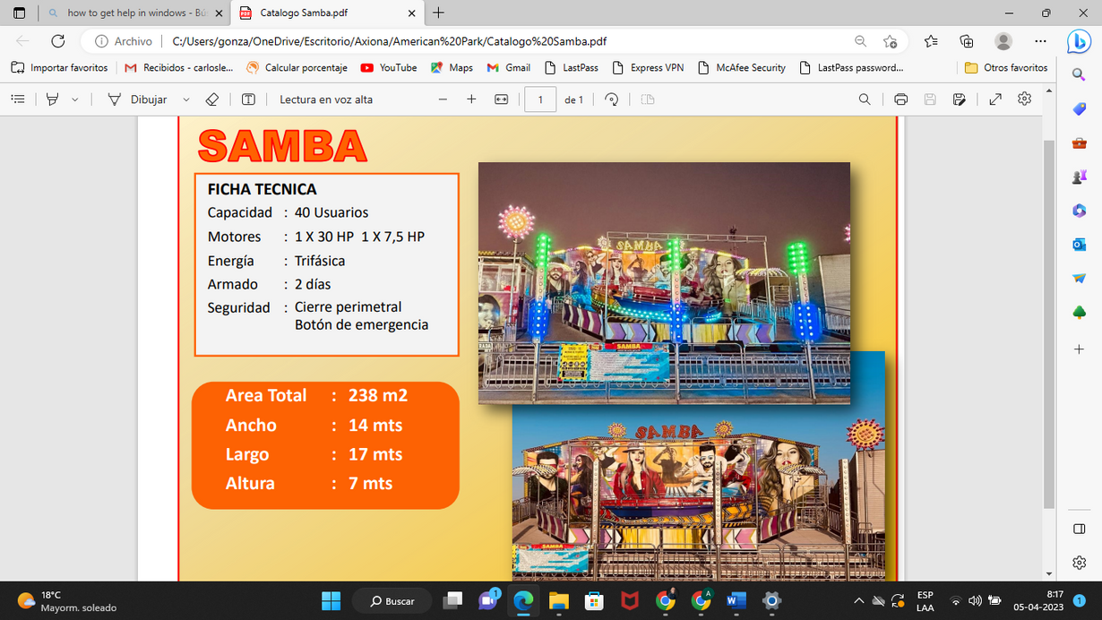1102x620 pixels.
Task: Activate the Dibujar draw tool
Action: [137, 99]
